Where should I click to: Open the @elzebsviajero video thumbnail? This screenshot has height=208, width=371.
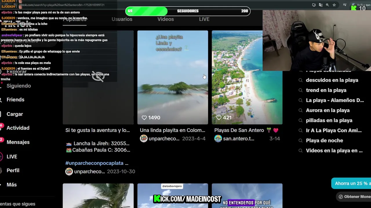pos(173,196)
